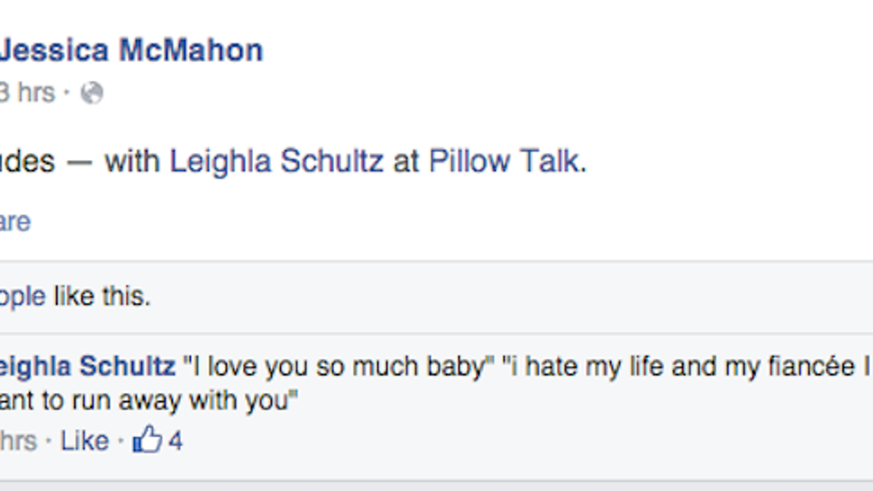This screenshot has height=491, width=873.
Task: Open Jessica McMahon's profile from the post header
Action: (x=131, y=51)
